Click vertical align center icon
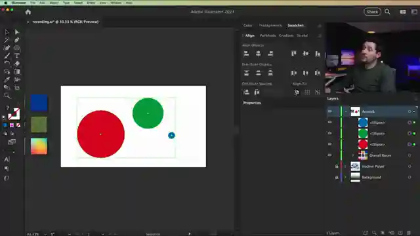The width and height of the screenshot is (420, 236). (x=306, y=54)
